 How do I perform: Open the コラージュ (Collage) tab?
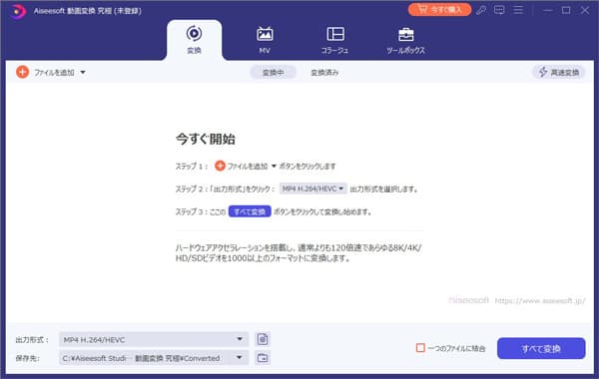point(335,40)
